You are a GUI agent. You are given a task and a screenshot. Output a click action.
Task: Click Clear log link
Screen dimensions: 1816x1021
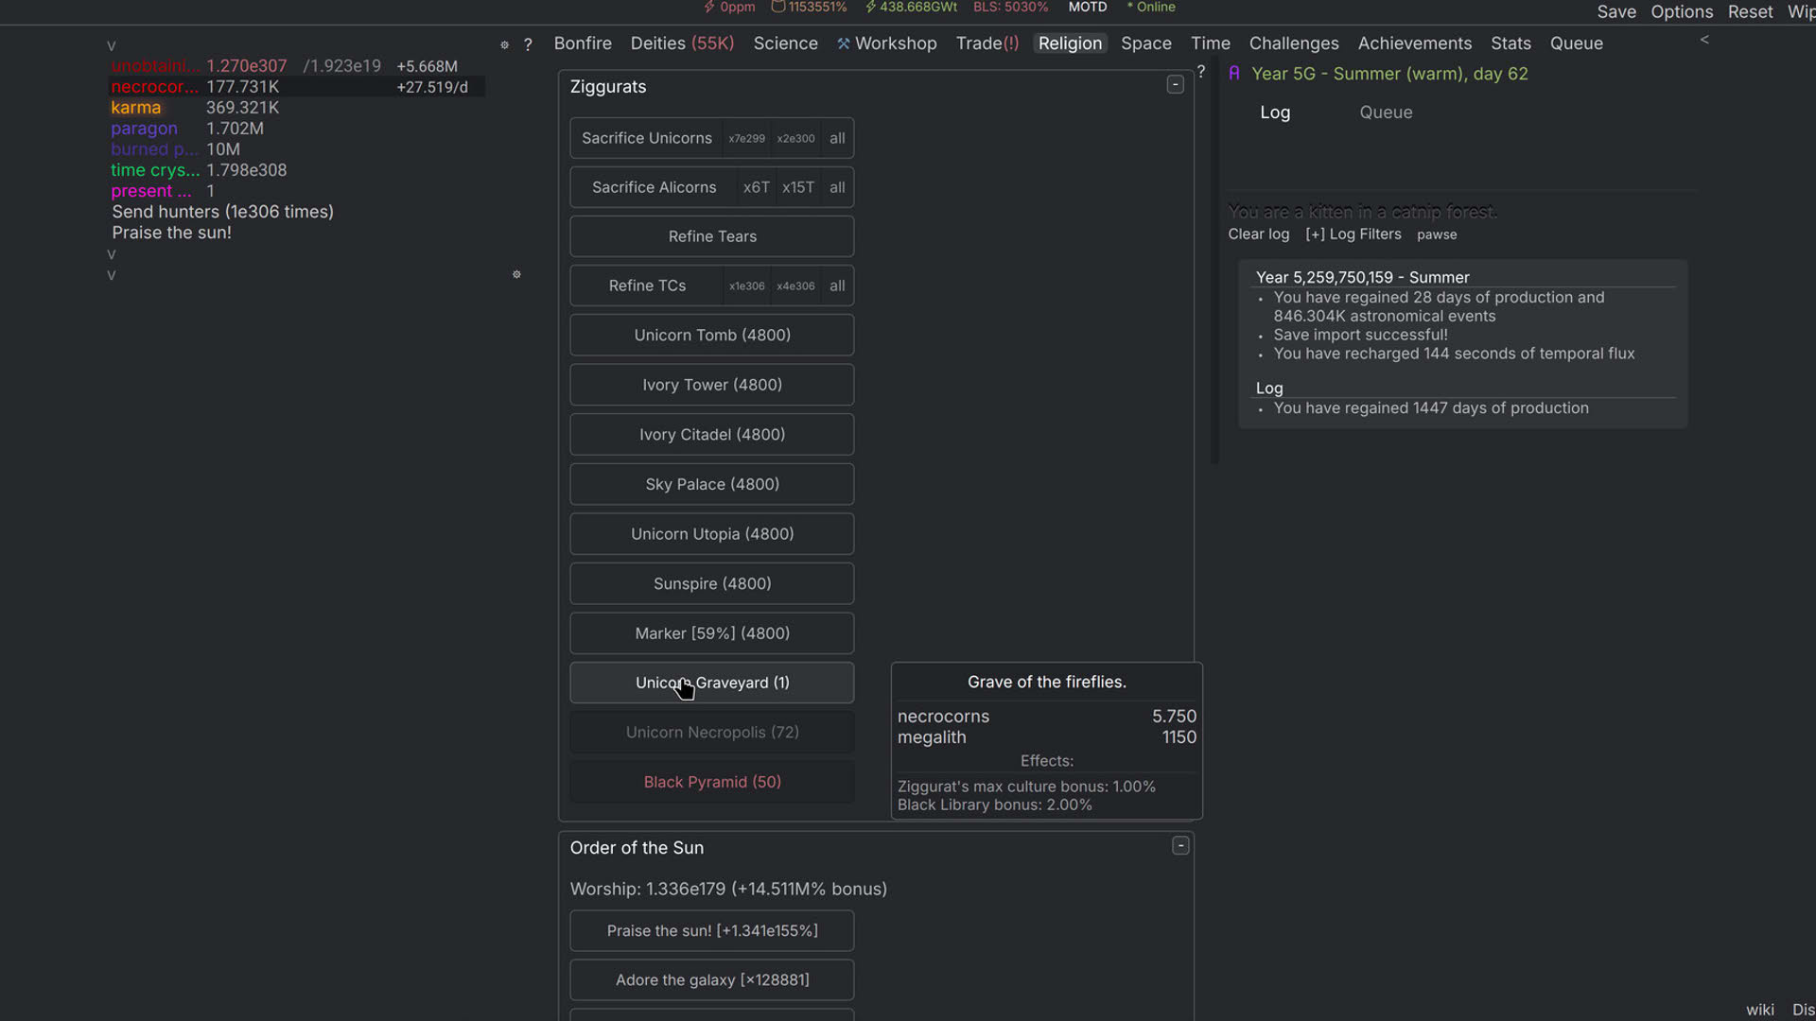click(1258, 234)
